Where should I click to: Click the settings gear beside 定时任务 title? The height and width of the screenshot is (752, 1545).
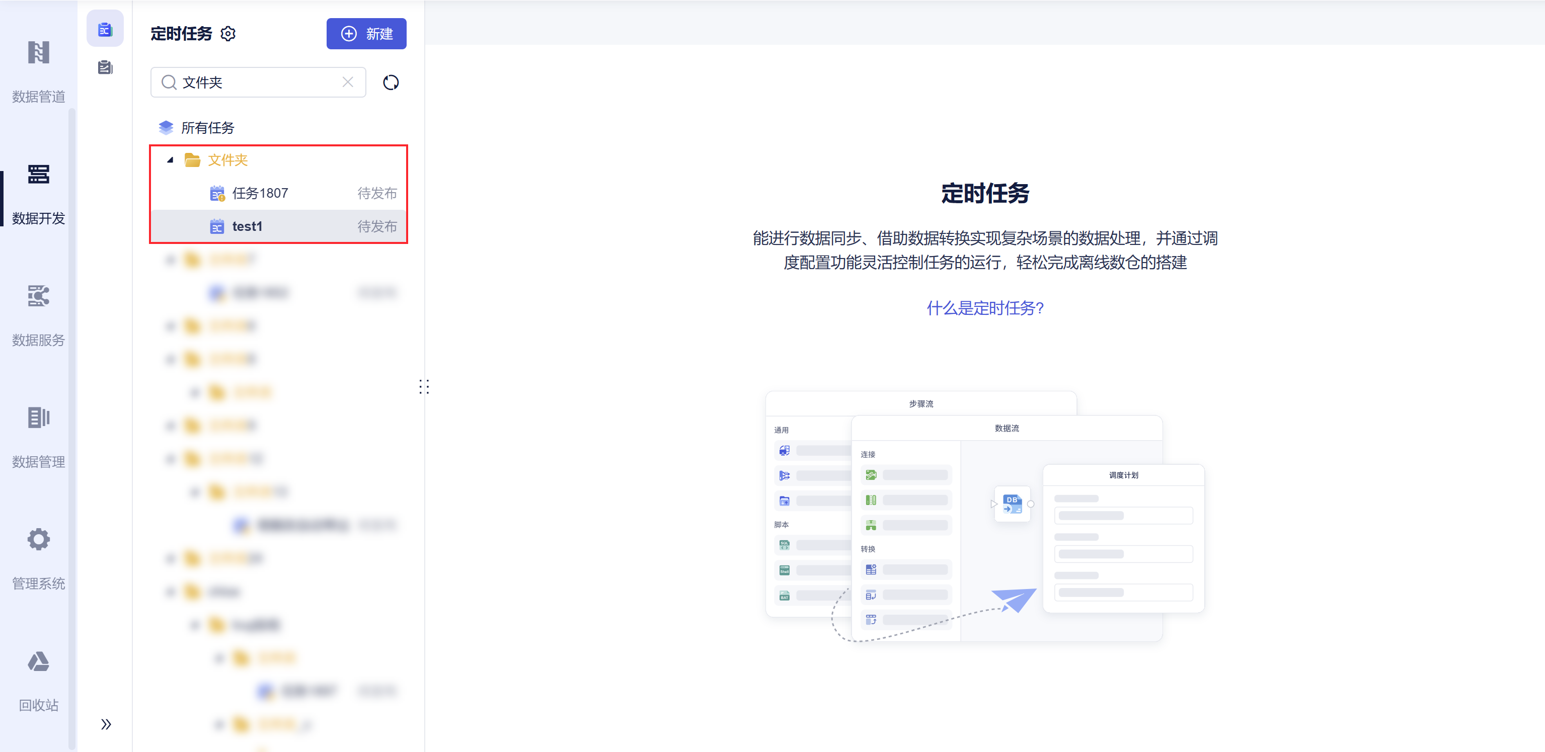coord(228,34)
